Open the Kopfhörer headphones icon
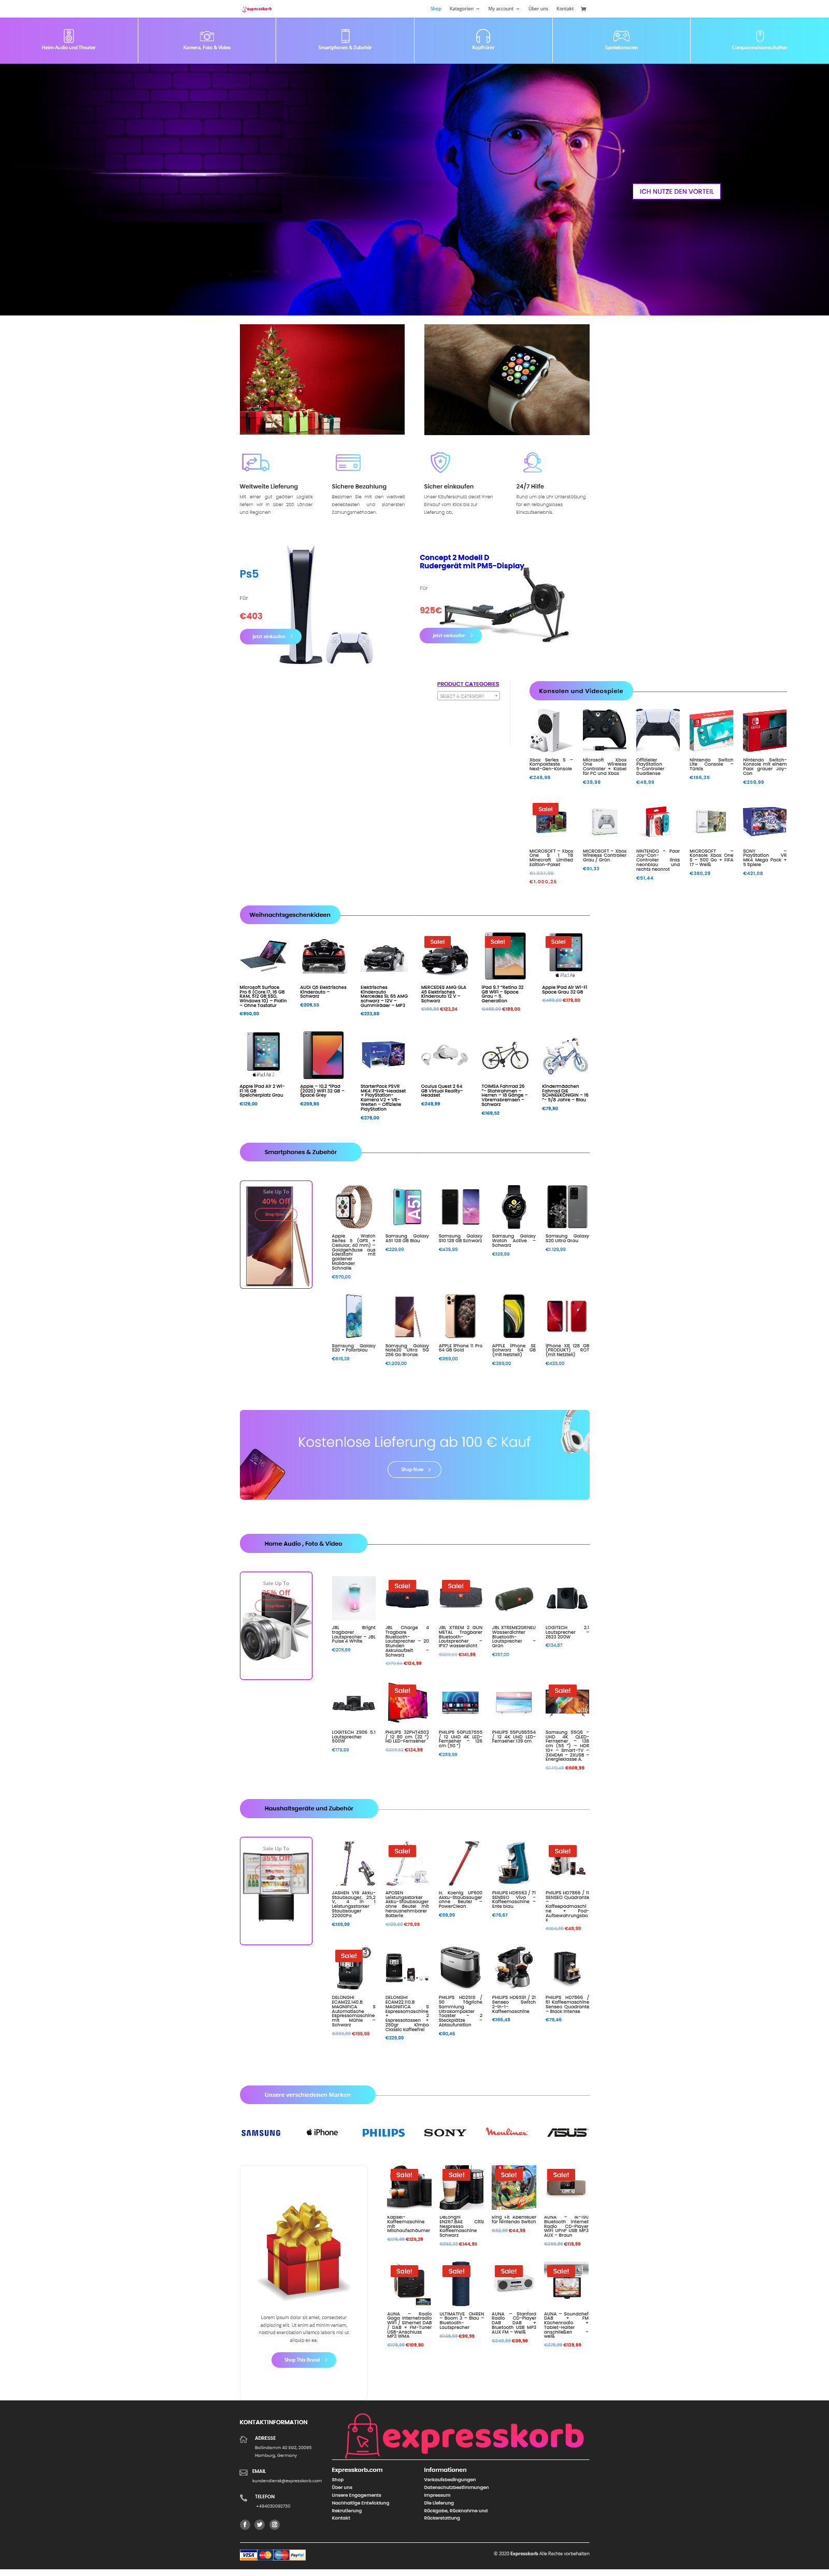Screen dimensions: 829x2576 coord(483,36)
